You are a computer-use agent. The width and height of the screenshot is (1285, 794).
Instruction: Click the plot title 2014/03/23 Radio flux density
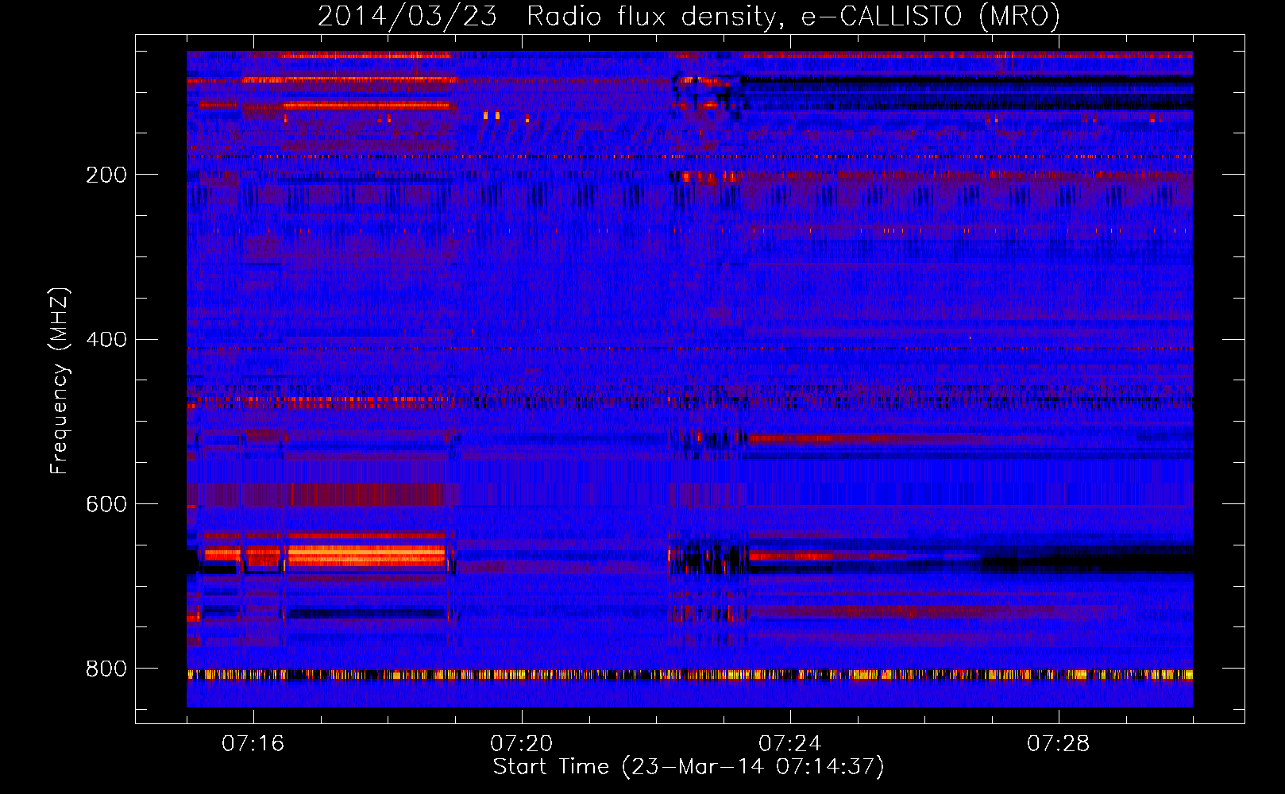689,17
